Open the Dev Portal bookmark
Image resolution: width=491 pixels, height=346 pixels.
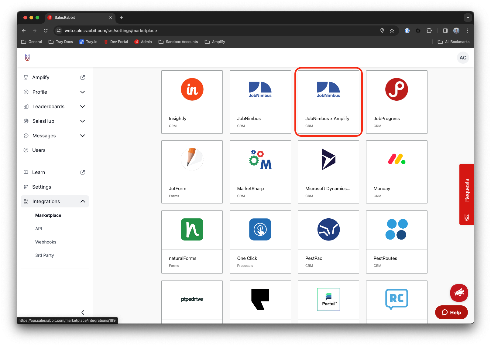tap(116, 42)
